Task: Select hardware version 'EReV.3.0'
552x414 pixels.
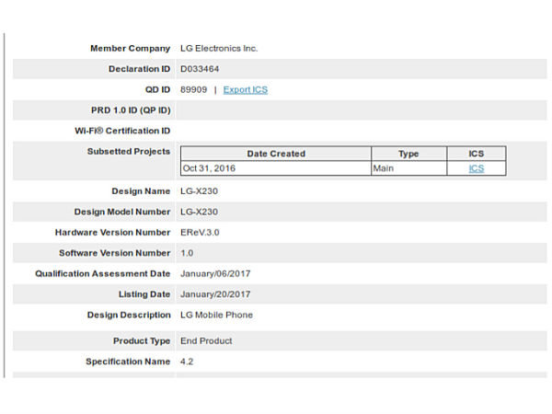Action: (x=200, y=233)
